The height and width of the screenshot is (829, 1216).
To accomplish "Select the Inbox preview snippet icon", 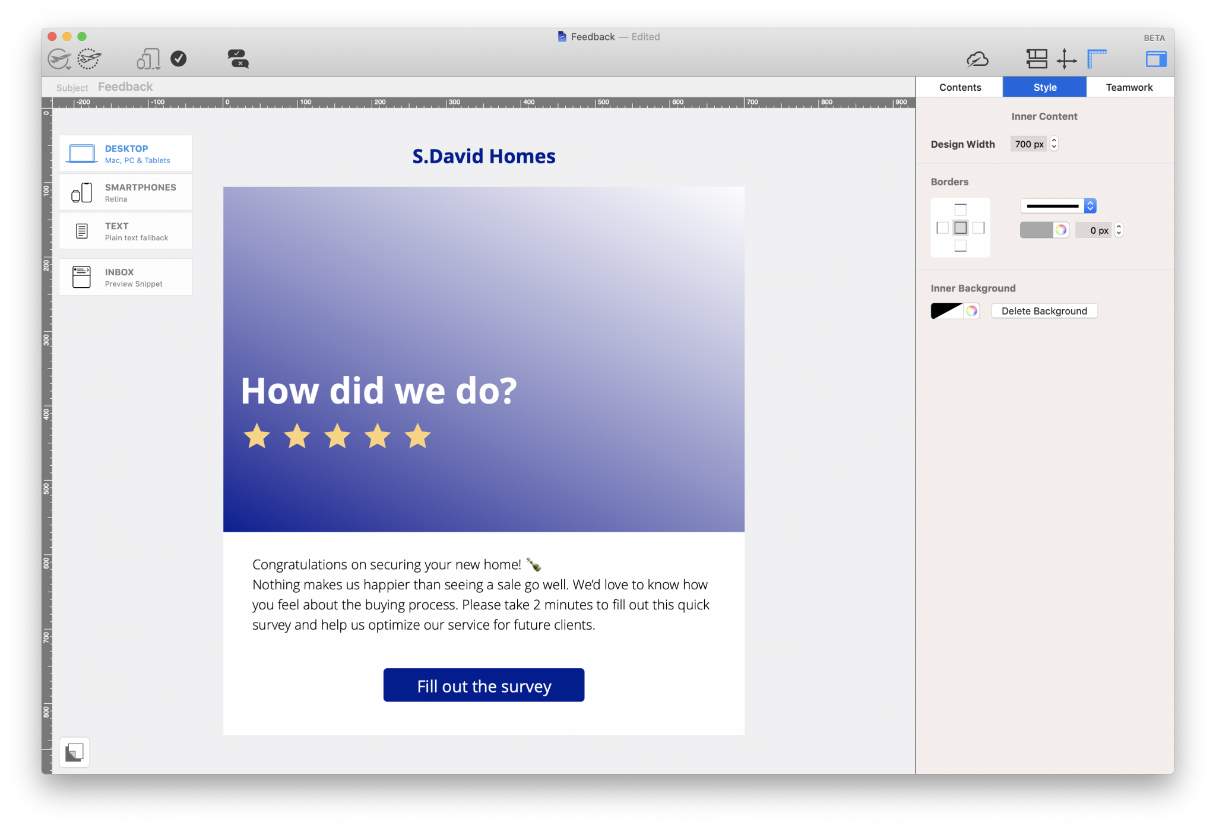I will click(x=81, y=277).
